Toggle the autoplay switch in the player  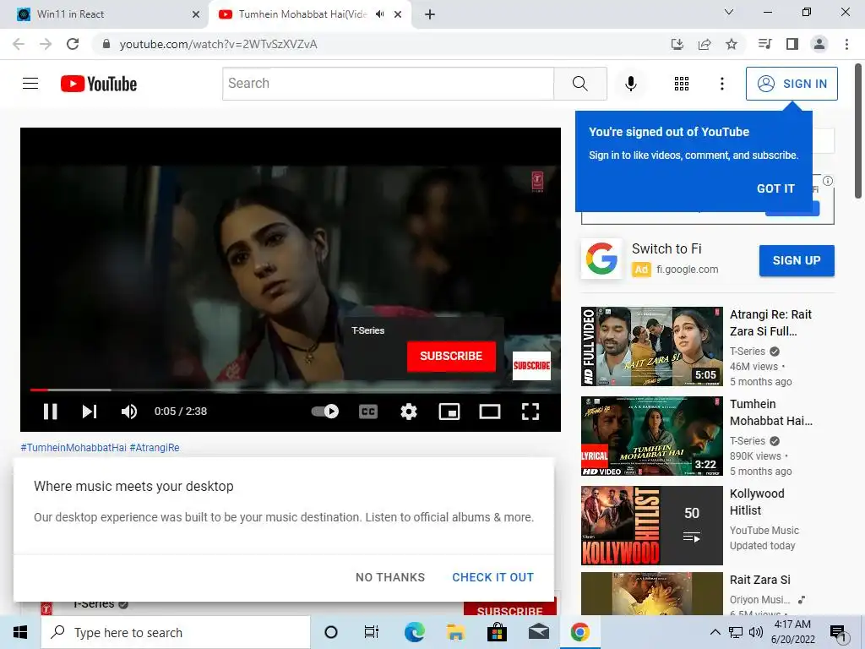pos(325,412)
